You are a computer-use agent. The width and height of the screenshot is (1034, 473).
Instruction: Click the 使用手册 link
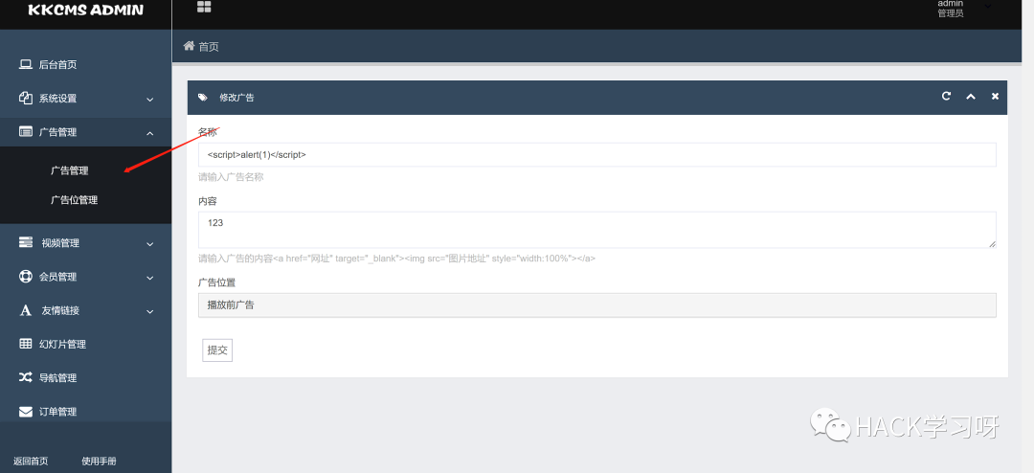(x=99, y=462)
